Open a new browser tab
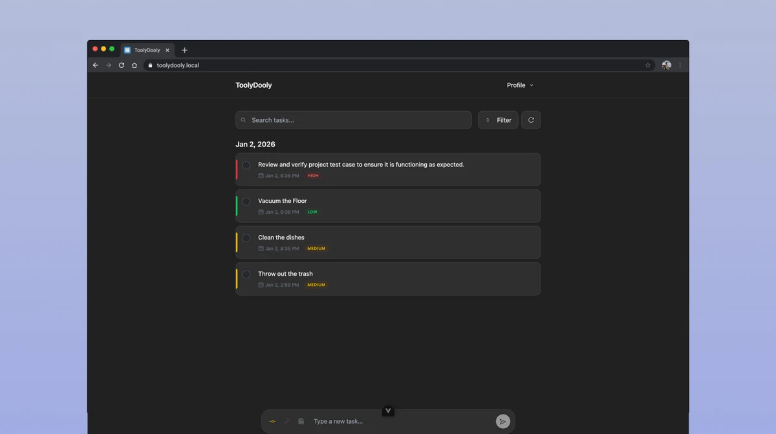The height and width of the screenshot is (434, 776). point(184,50)
